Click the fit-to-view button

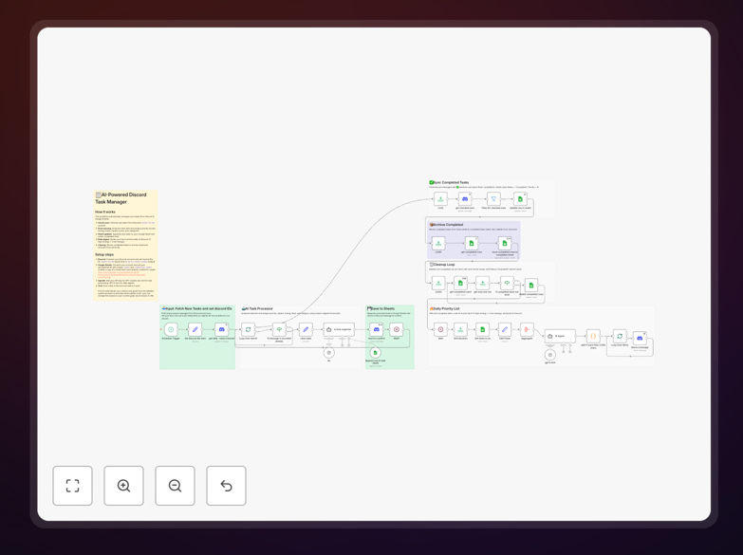(72, 486)
